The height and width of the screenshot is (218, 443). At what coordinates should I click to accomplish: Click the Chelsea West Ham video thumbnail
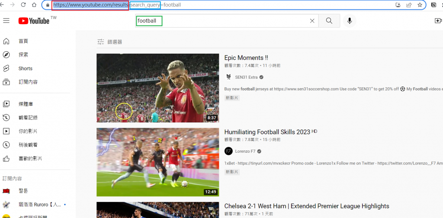coord(157,210)
